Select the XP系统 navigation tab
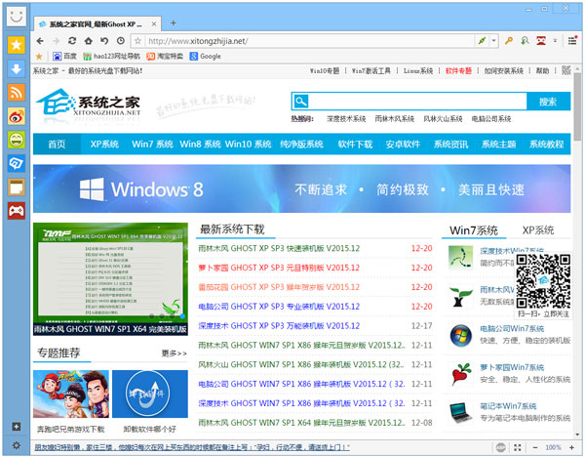Viewport: 585px width, 457px height. click(x=104, y=145)
